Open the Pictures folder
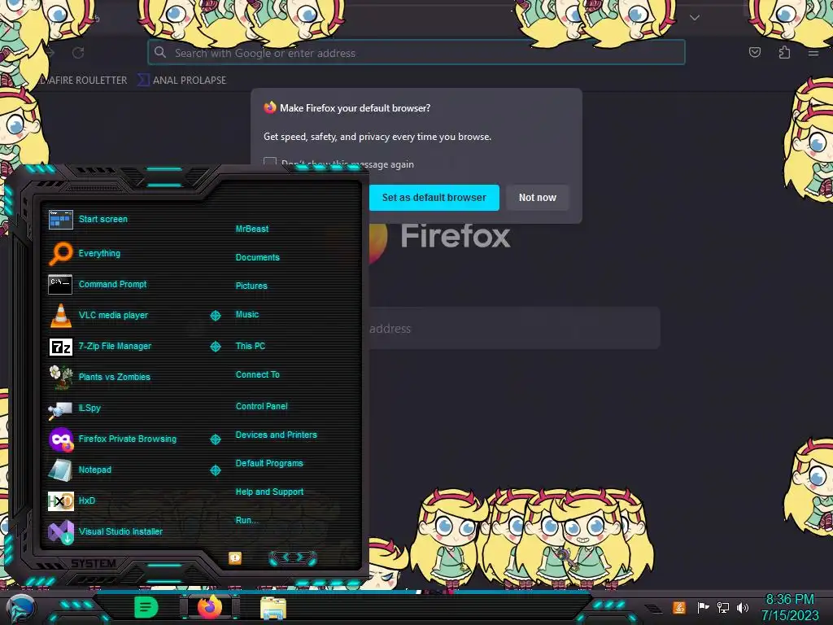 (252, 286)
